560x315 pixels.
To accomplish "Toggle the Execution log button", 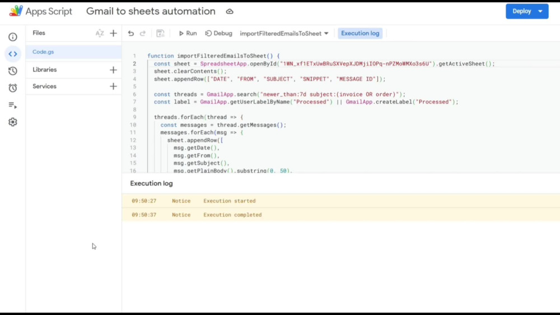I will pos(360,34).
